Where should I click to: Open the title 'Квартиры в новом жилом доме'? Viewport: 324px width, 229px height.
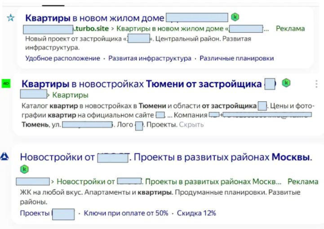(95, 18)
